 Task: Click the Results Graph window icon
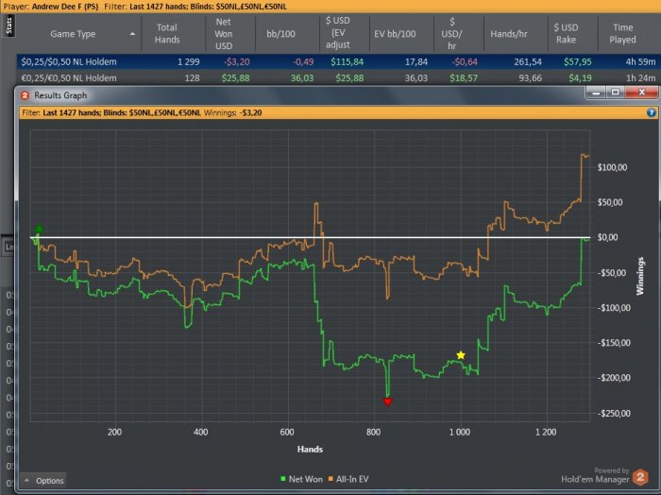[x=25, y=95]
